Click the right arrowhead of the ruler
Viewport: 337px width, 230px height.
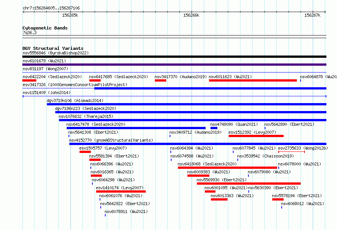click(325, 12)
